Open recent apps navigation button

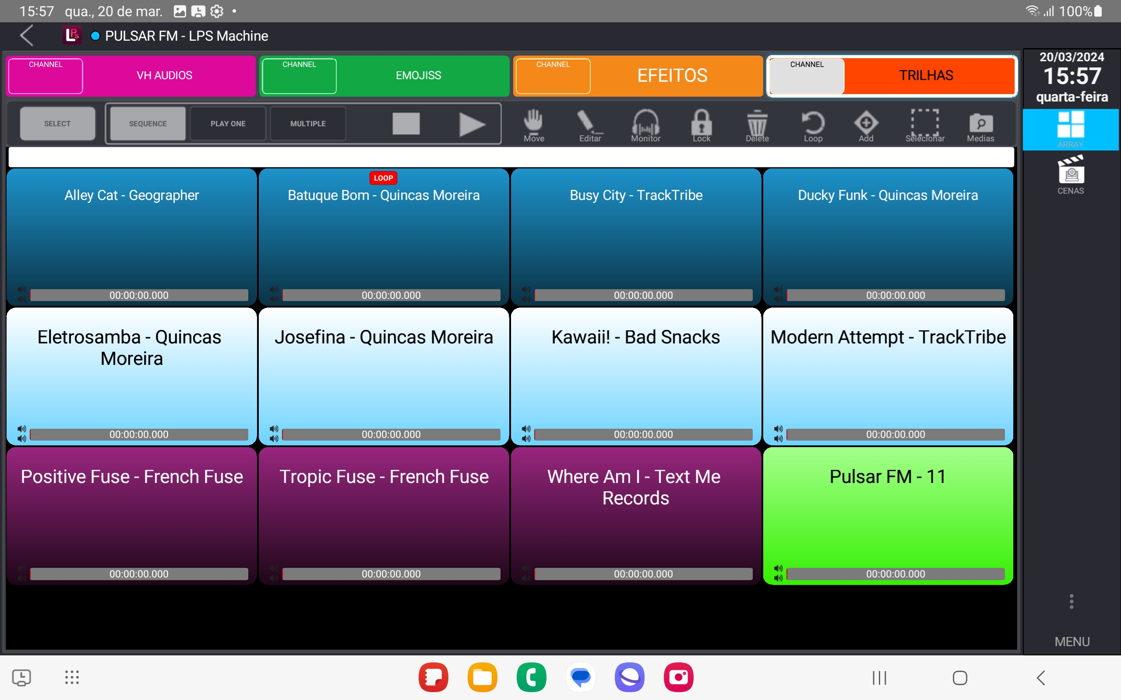pos(879,678)
